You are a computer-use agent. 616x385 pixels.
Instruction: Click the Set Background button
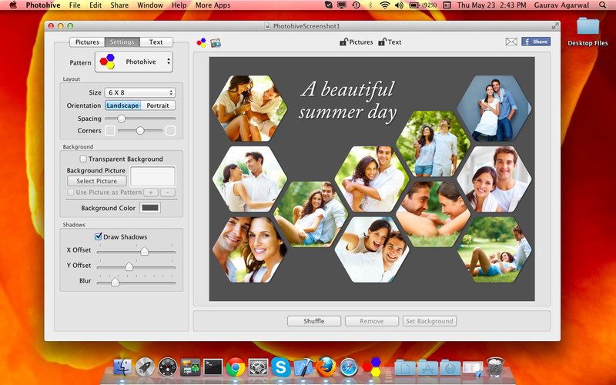(430, 321)
